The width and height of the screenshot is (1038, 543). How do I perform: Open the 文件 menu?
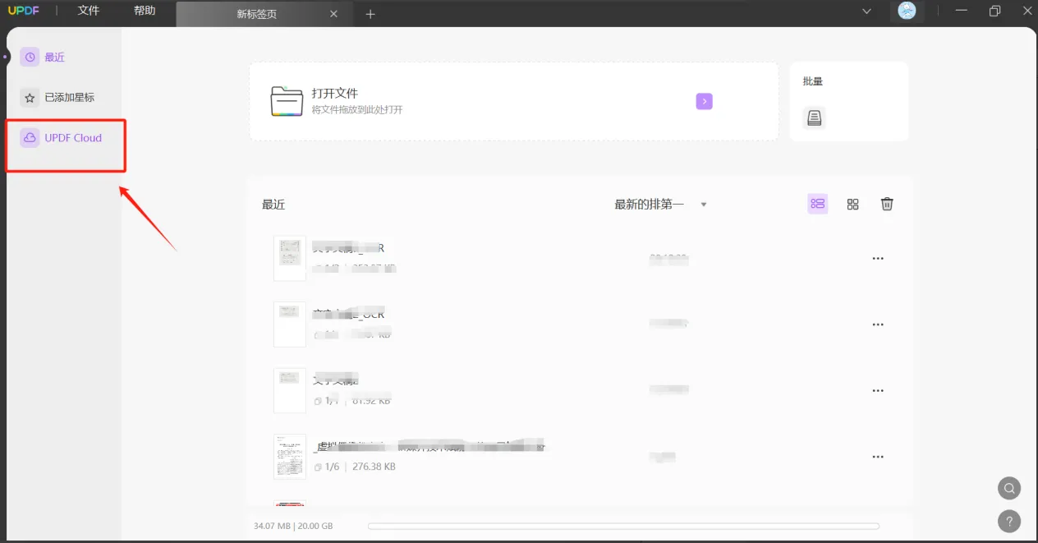[88, 12]
